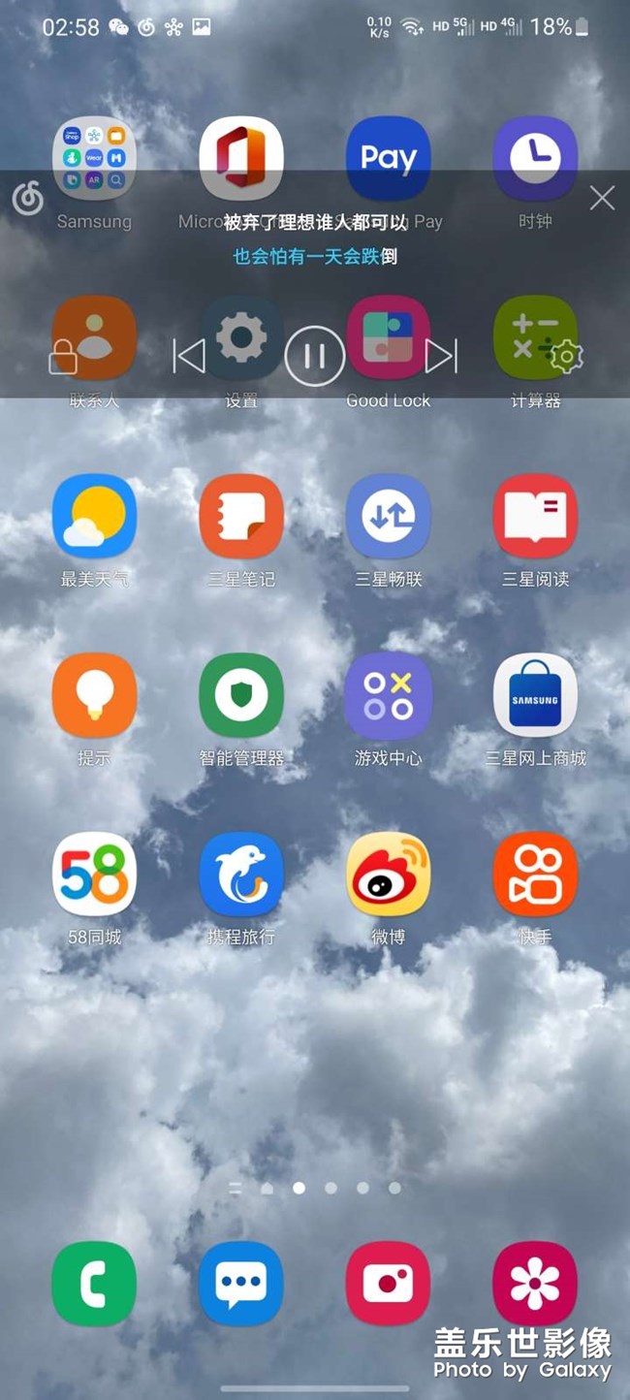Viewport: 630px width, 1400px height.
Task: Tap Wi-Fi status icon
Action: [412, 27]
